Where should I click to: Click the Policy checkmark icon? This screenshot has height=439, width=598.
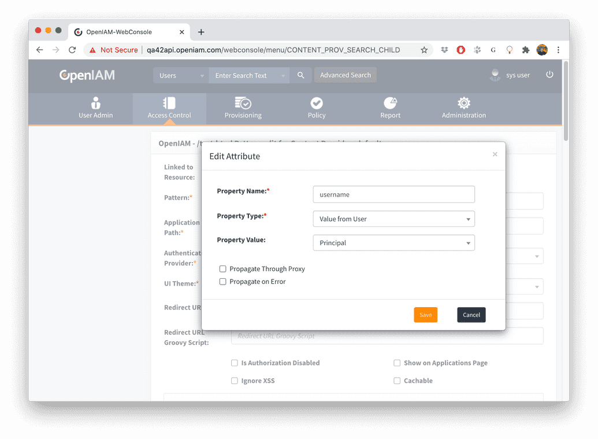tap(316, 104)
